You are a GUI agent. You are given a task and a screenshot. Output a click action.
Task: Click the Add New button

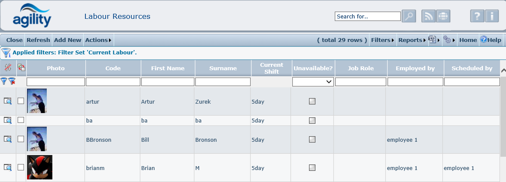click(x=67, y=40)
